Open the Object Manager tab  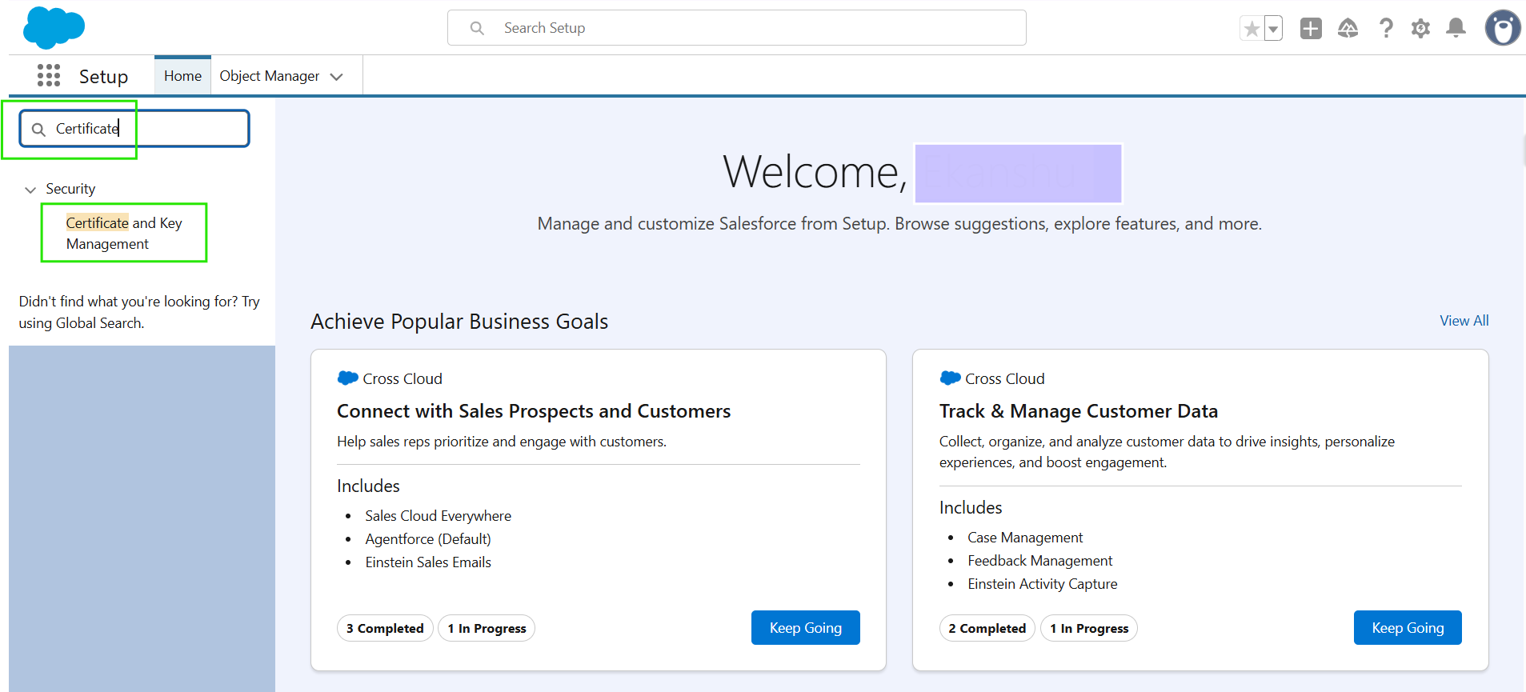[269, 76]
